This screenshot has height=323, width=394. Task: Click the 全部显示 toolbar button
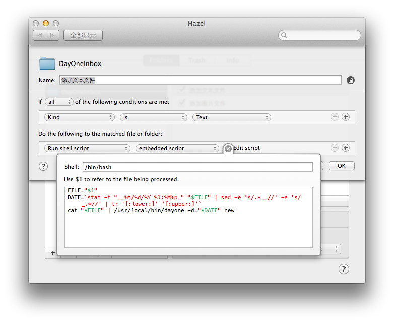tap(83, 35)
